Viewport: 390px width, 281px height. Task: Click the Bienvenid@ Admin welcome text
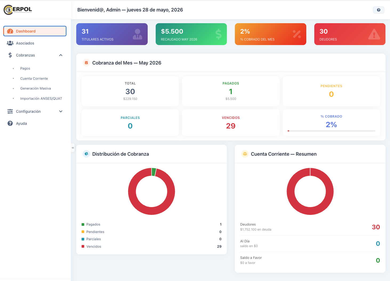pyautogui.click(x=130, y=10)
